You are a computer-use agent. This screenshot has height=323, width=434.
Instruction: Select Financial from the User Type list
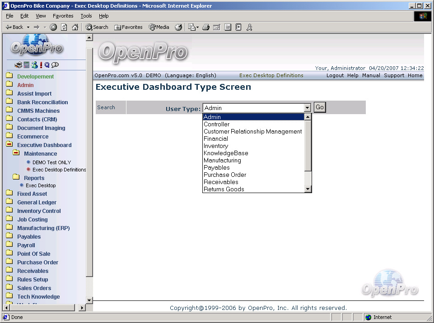(x=216, y=139)
